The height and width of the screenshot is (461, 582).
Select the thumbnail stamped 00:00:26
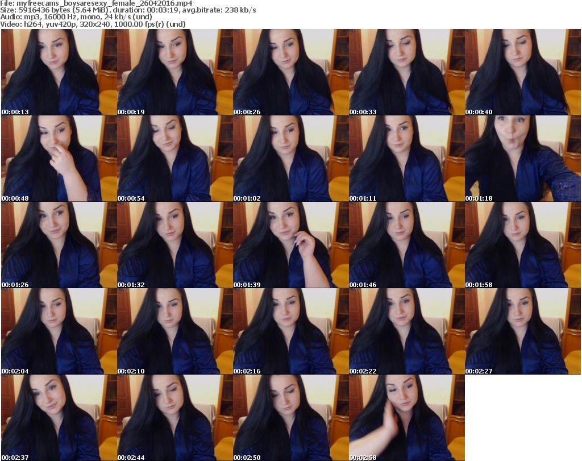291,72
